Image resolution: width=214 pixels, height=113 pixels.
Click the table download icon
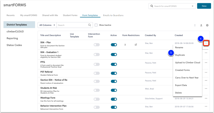tap(201, 25)
